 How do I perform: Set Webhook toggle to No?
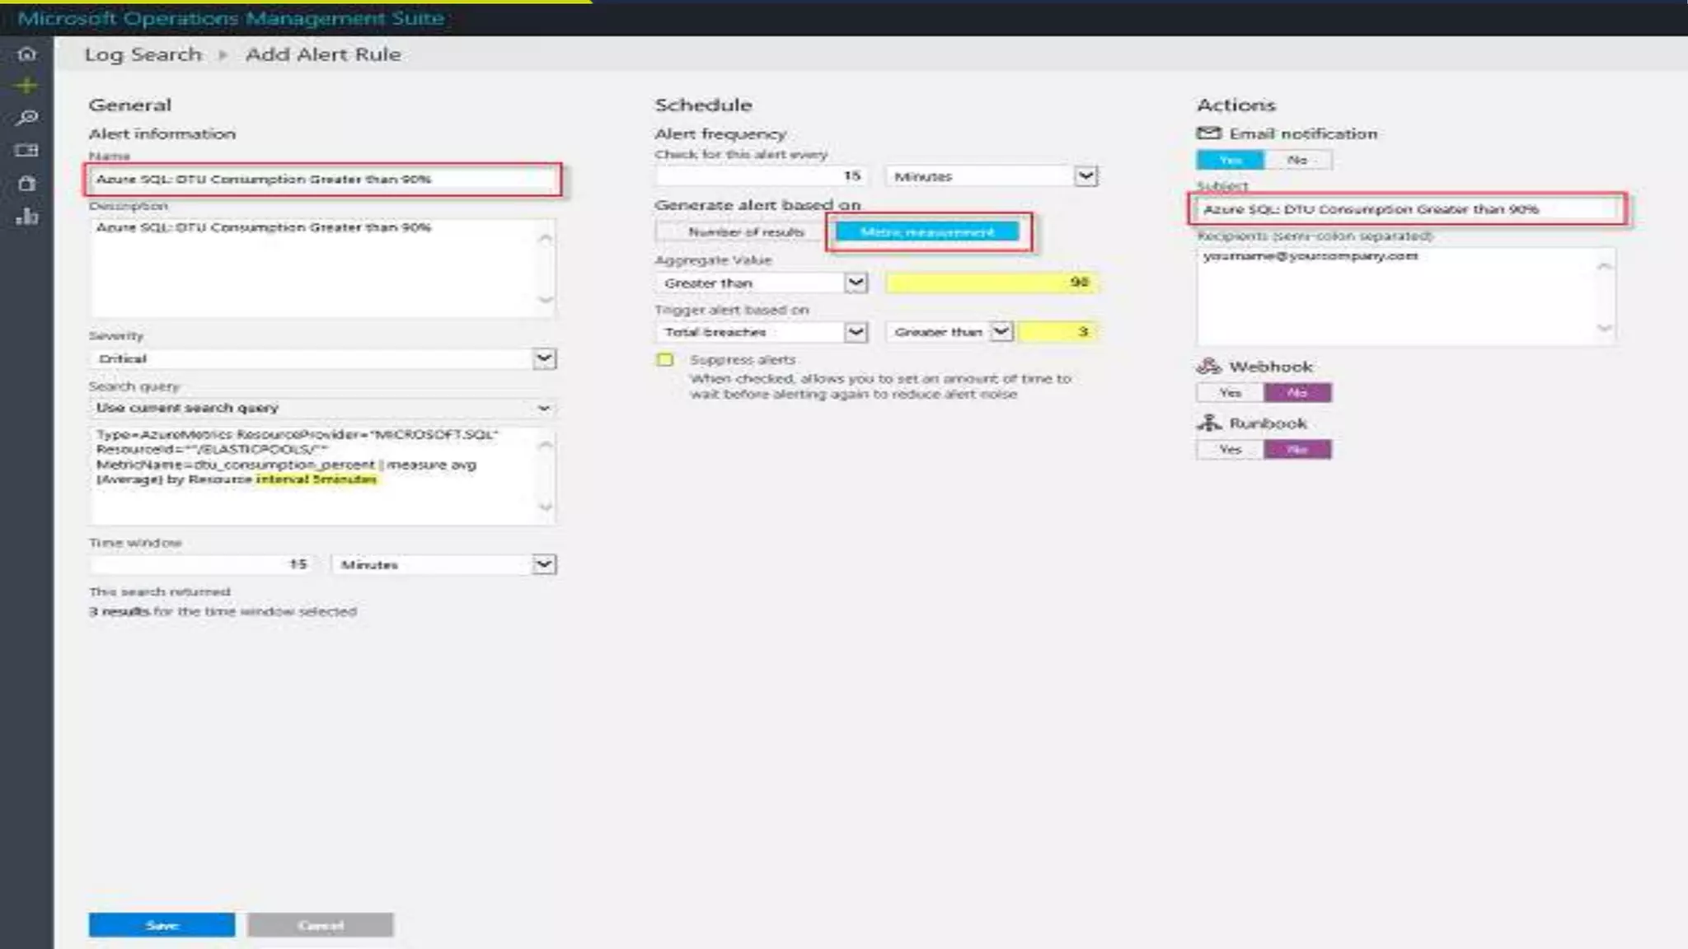click(1297, 393)
